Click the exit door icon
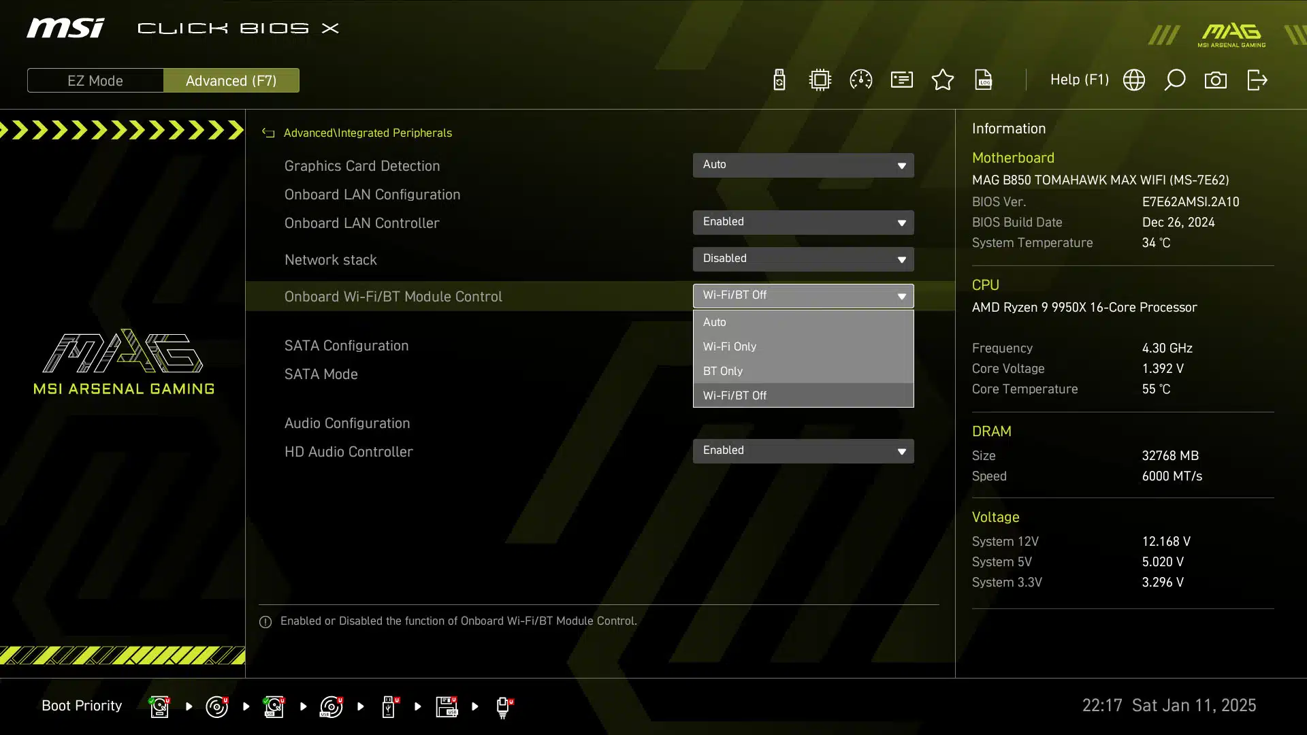The width and height of the screenshot is (1307, 735). click(1257, 80)
